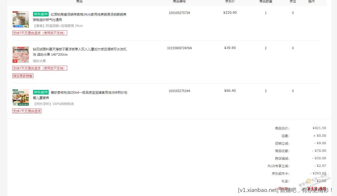Click spec text 【热炒凉拌】100%纯核桃油
Viewport: 337px width, 196px height.
coord(53,104)
